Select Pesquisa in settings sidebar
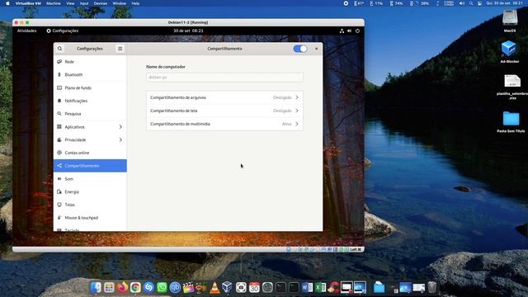 click(90, 114)
